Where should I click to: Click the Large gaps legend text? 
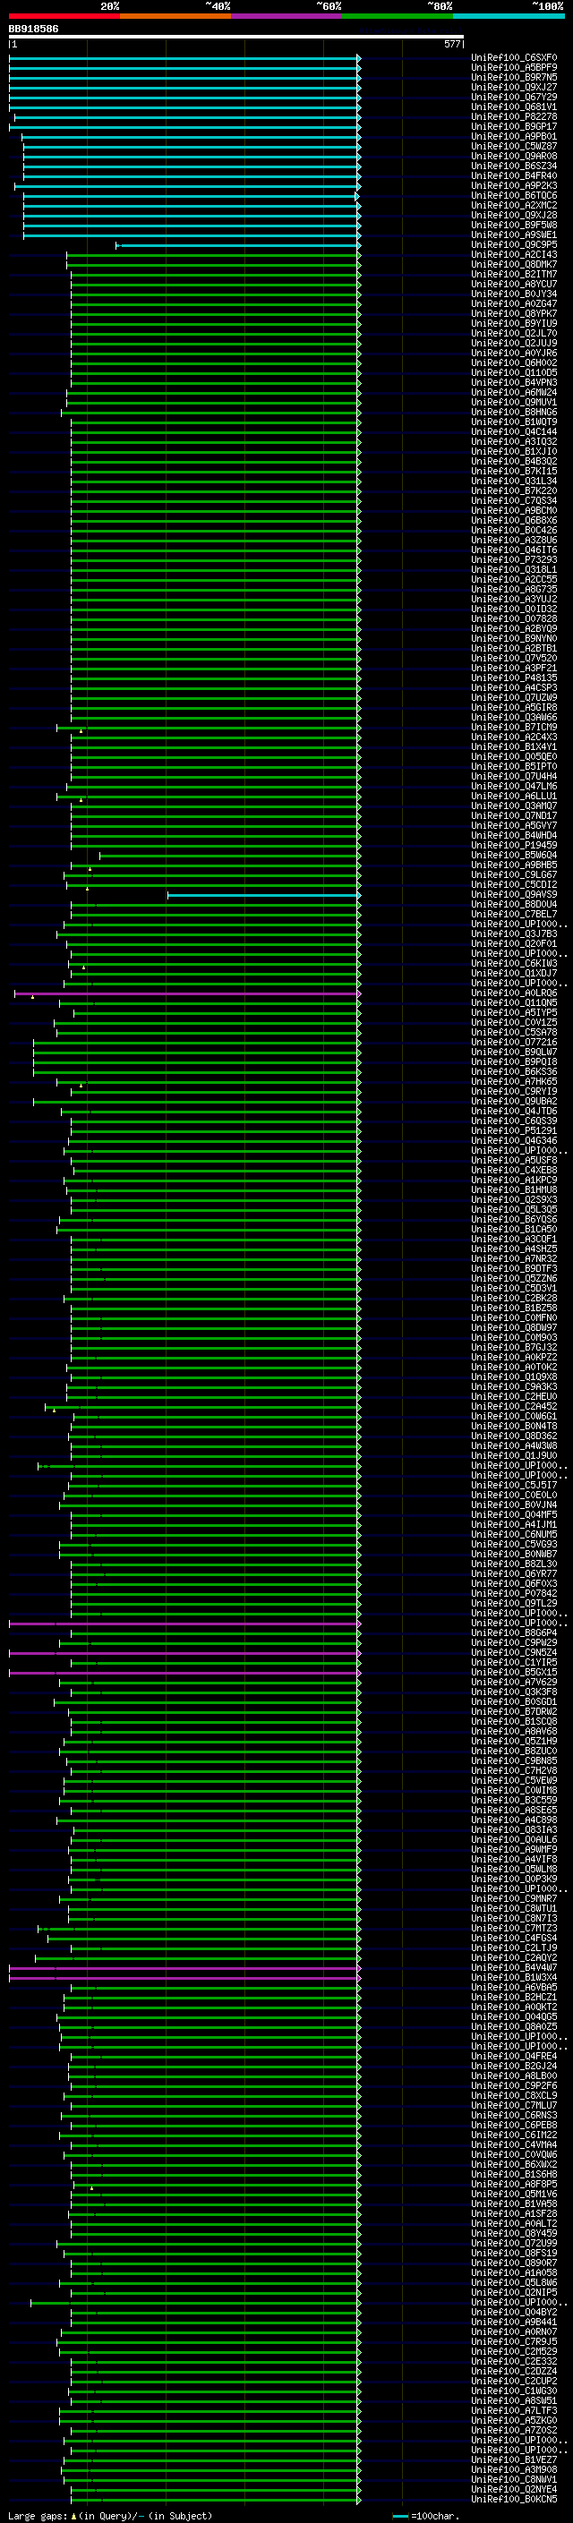(110, 2515)
